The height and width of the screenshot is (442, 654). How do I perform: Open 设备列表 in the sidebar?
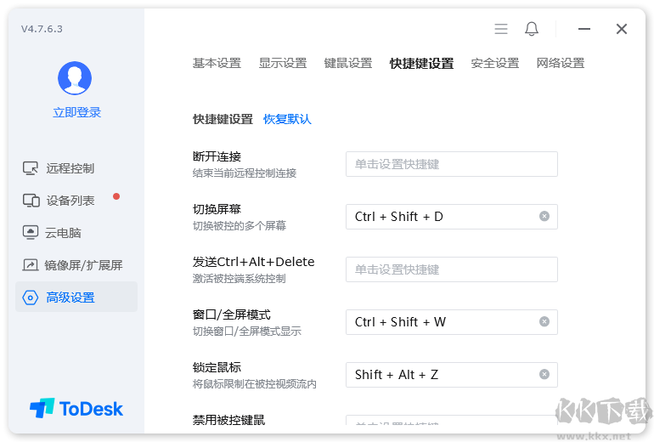click(x=76, y=201)
